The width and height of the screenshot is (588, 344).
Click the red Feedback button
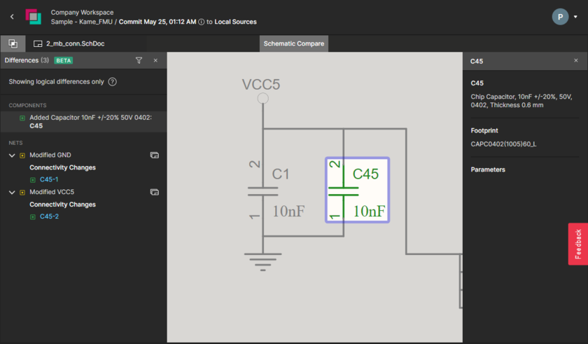577,244
